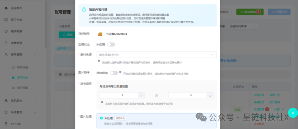298x129 pixels.
Task: Click the 在线 status tag
Action: pyautogui.click(x=237, y=110)
